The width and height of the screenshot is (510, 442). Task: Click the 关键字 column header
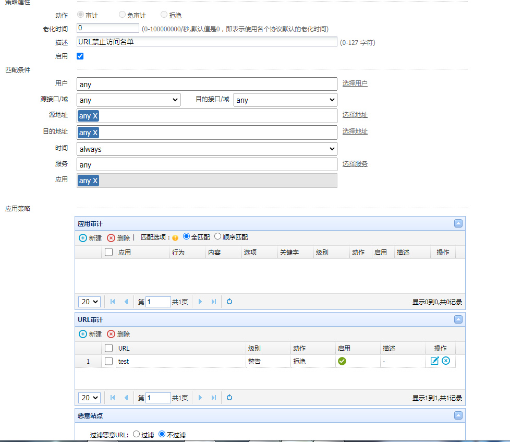pos(295,252)
